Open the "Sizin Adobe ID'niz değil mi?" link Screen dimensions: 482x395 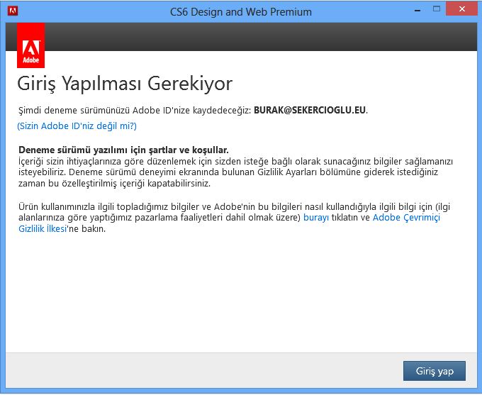(x=77, y=126)
